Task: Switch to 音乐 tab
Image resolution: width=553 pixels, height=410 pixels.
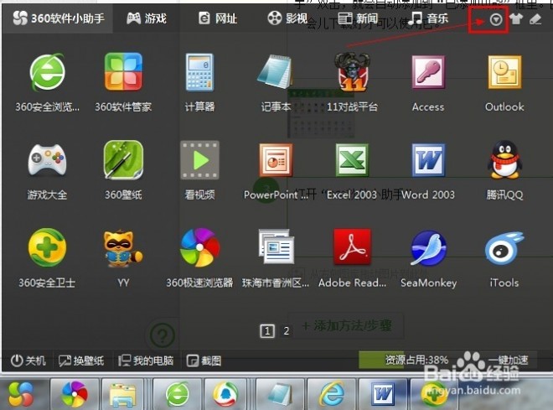Action: click(430, 18)
